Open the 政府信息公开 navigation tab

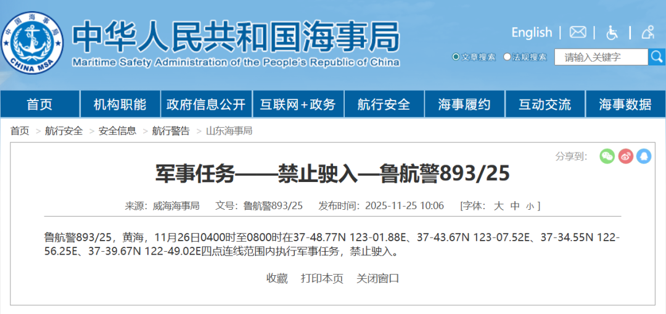[206, 104]
